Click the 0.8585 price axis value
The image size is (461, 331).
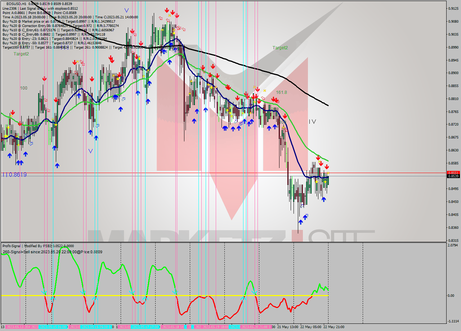coord(453,163)
